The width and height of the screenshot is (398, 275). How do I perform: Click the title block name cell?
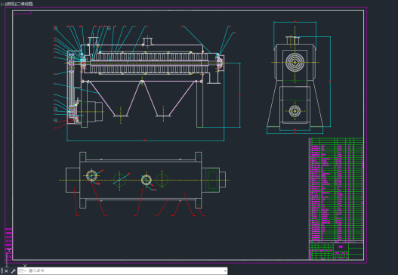click(341, 246)
